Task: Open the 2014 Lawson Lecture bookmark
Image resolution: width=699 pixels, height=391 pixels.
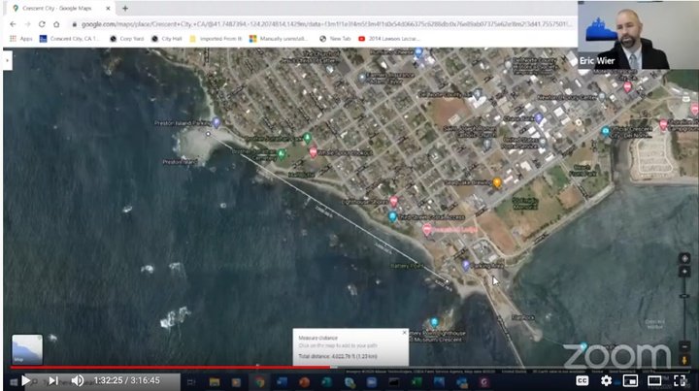Action: click(389, 39)
